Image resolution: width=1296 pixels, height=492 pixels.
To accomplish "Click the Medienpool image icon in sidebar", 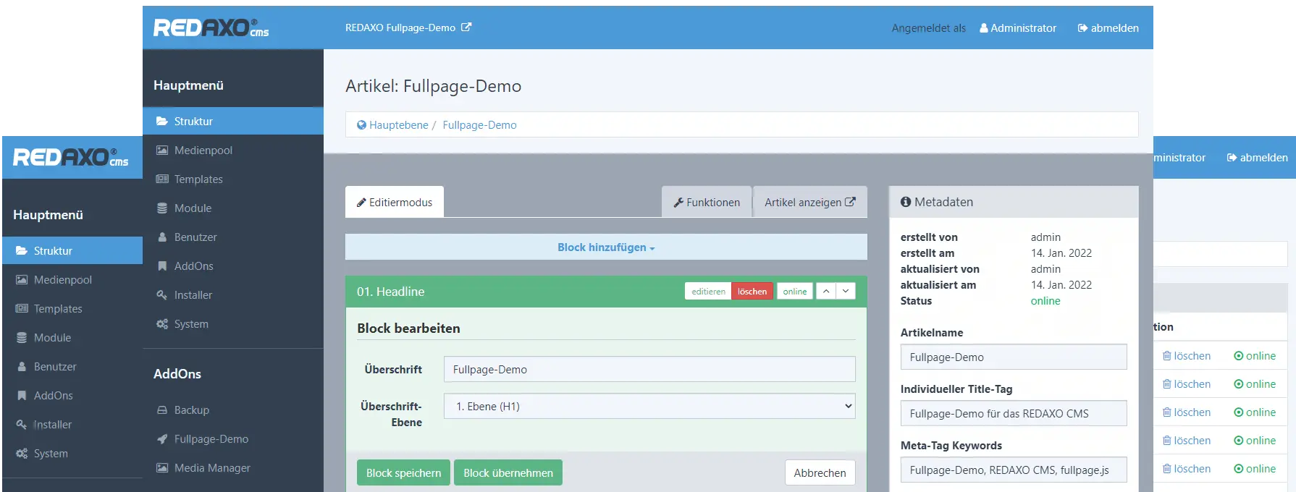I will click(162, 150).
